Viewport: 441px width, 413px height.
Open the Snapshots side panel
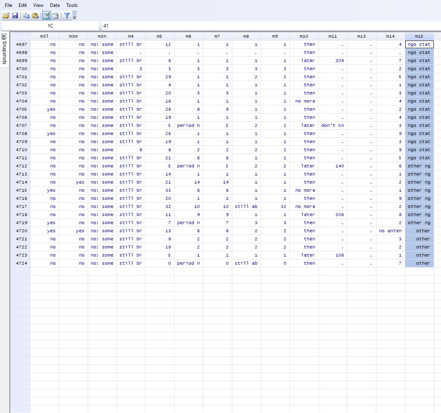click(x=4, y=49)
